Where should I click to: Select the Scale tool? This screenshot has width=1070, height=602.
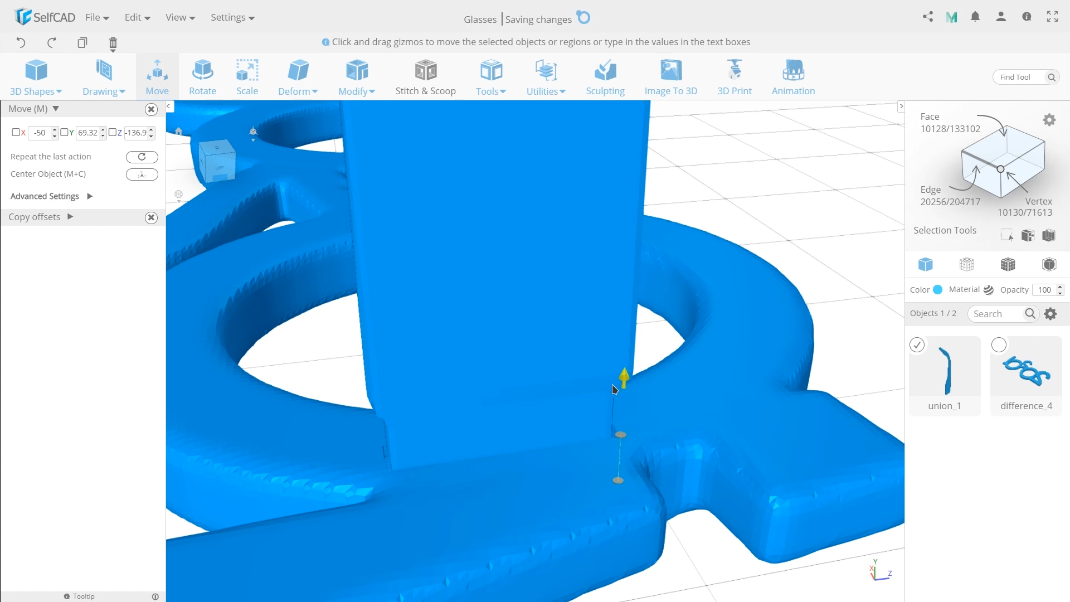[247, 77]
